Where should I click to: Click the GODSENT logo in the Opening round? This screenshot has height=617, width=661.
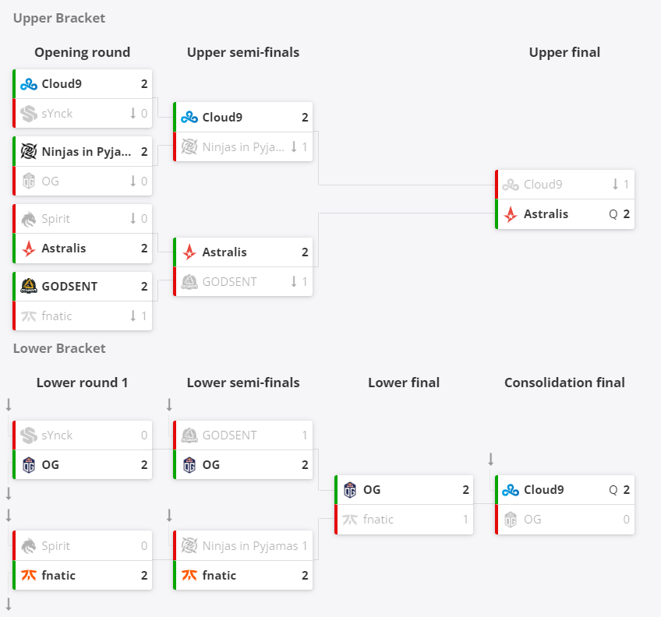pyautogui.click(x=29, y=286)
